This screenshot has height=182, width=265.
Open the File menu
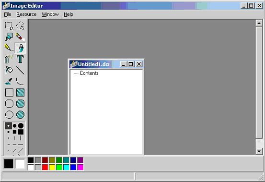pos(8,14)
